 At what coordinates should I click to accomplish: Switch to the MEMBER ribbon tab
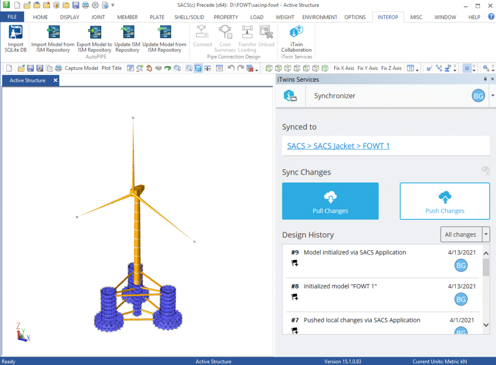coord(127,17)
